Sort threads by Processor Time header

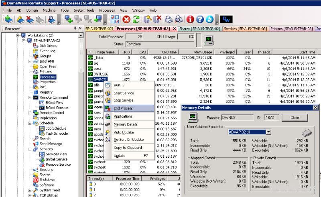[127, 179]
